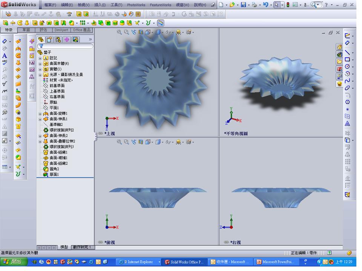Screen dimensions: 362x271
Task: Click the New document icon
Action: 221,5
